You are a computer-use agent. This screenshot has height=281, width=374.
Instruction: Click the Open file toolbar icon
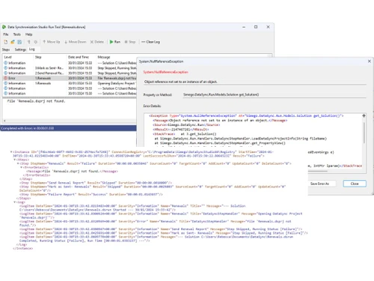pos(13,42)
